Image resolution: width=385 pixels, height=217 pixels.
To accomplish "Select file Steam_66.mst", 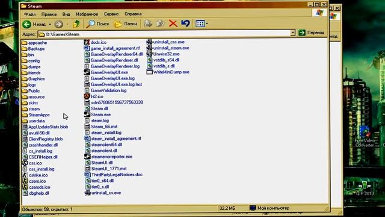I will [101, 127].
